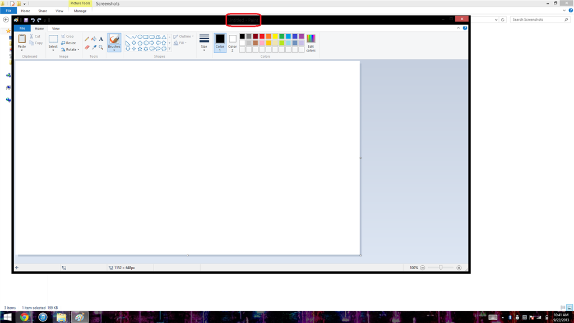574x323 pixels.
Task: Click the zoom in plus button in Paint
Action: click(459, 267)
